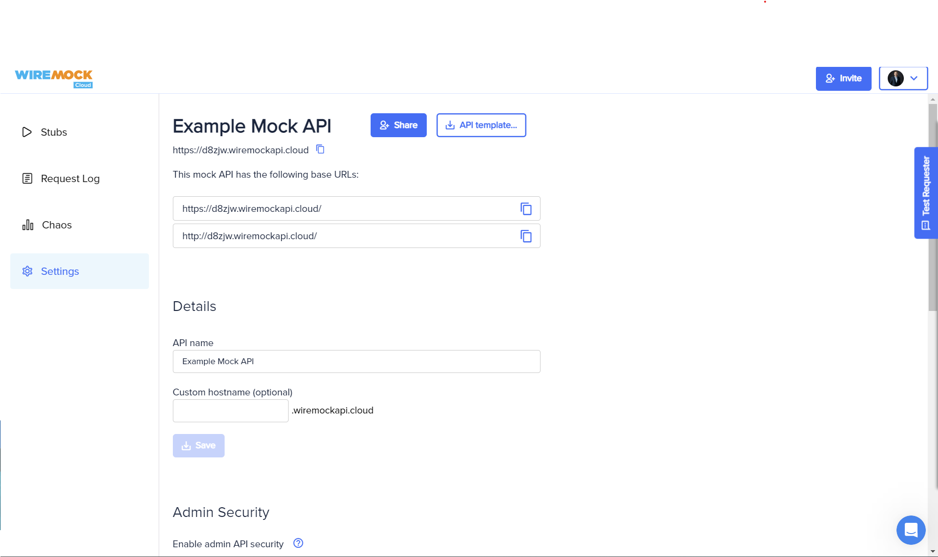The image size is (938, 557).
Task: Click the Chaos bar chart icon
Action: click(x=28, y=225)
